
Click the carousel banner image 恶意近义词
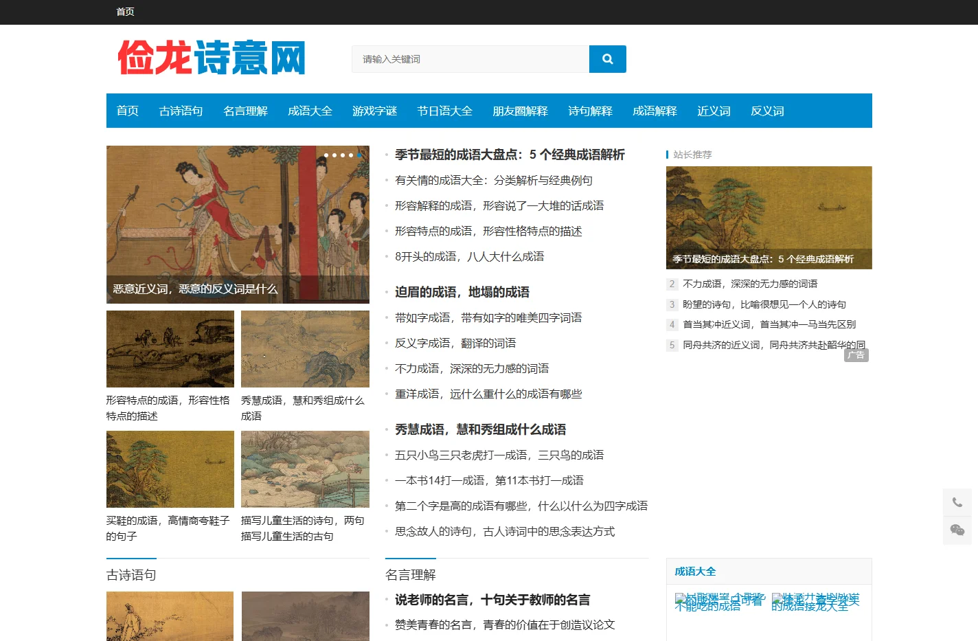coord(238,224)
